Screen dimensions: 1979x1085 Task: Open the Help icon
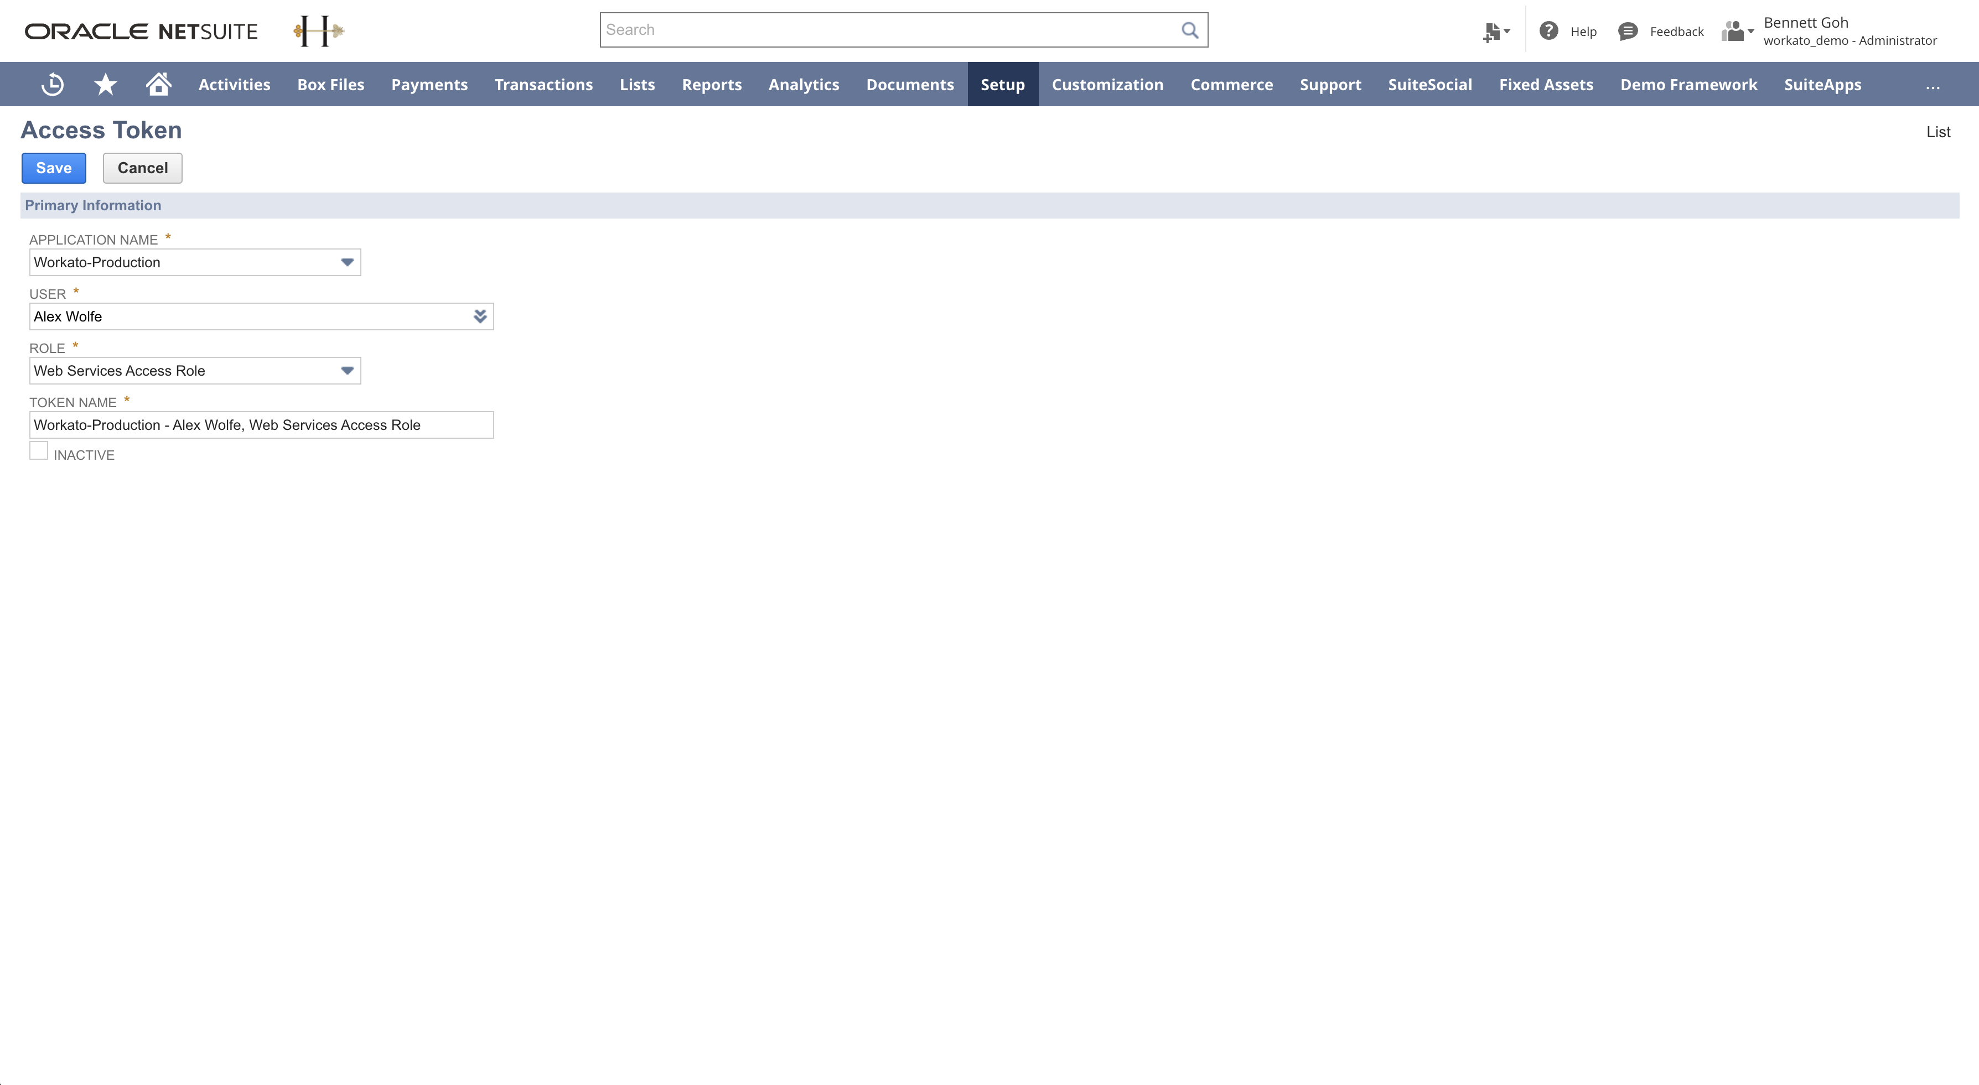pos(1550,31)
